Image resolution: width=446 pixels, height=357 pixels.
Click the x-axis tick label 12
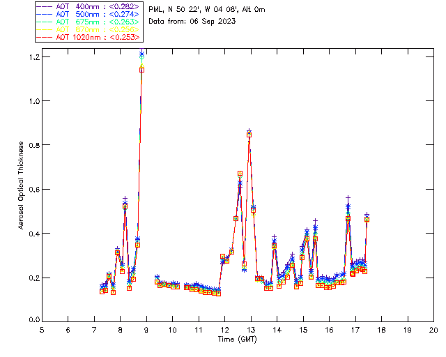coord(224,330)
